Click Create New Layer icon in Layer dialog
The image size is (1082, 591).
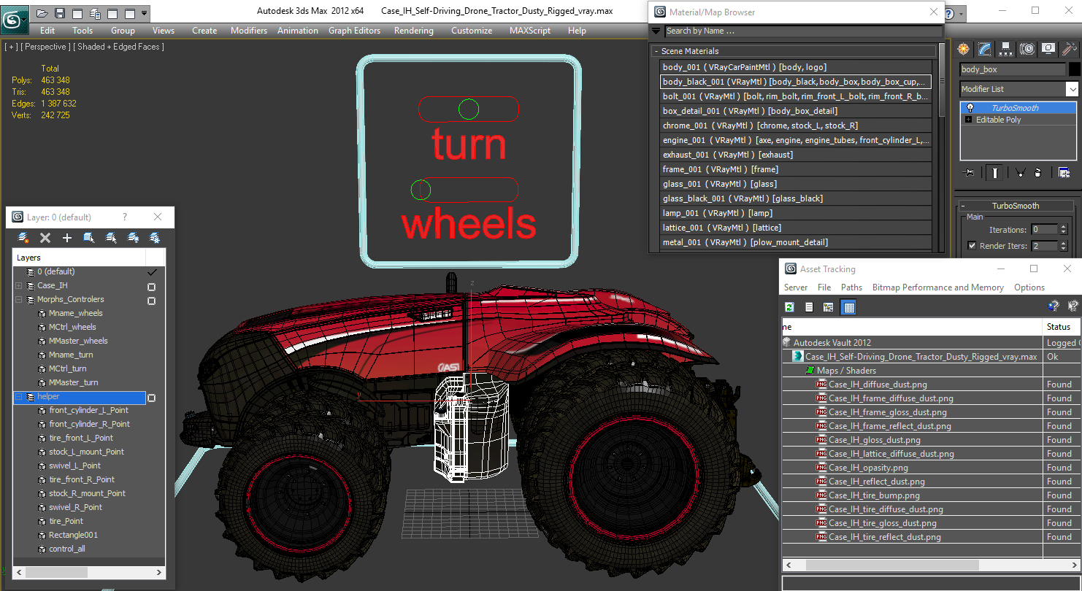23,238
